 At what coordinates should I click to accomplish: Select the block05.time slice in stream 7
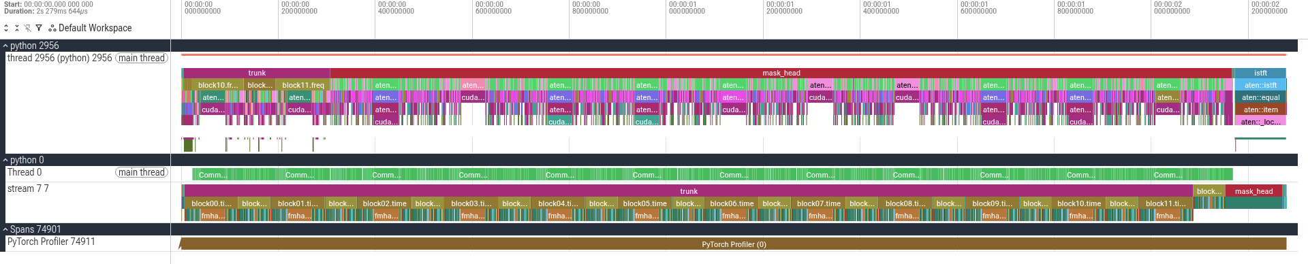coord(645,203)
